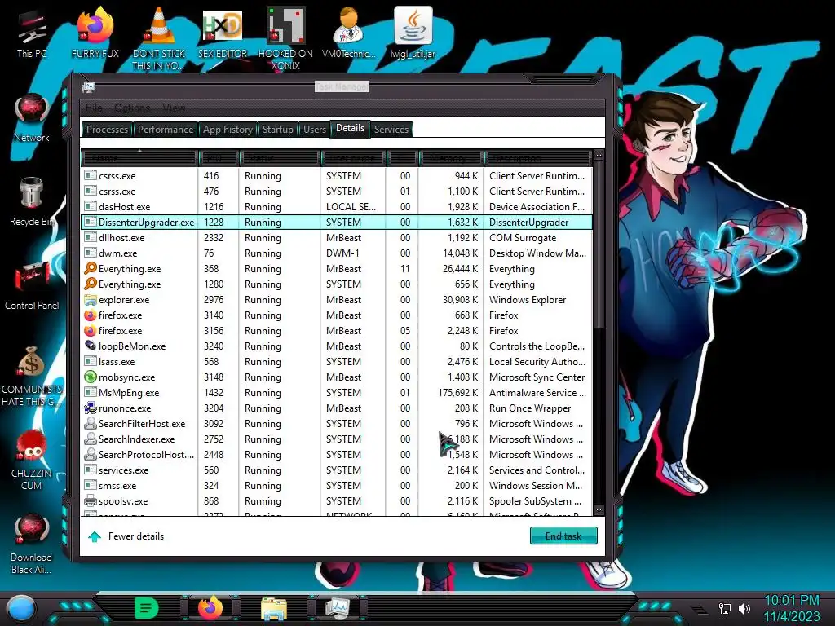Launch the red fuzzy Chuzzle desktop icon

32,459
